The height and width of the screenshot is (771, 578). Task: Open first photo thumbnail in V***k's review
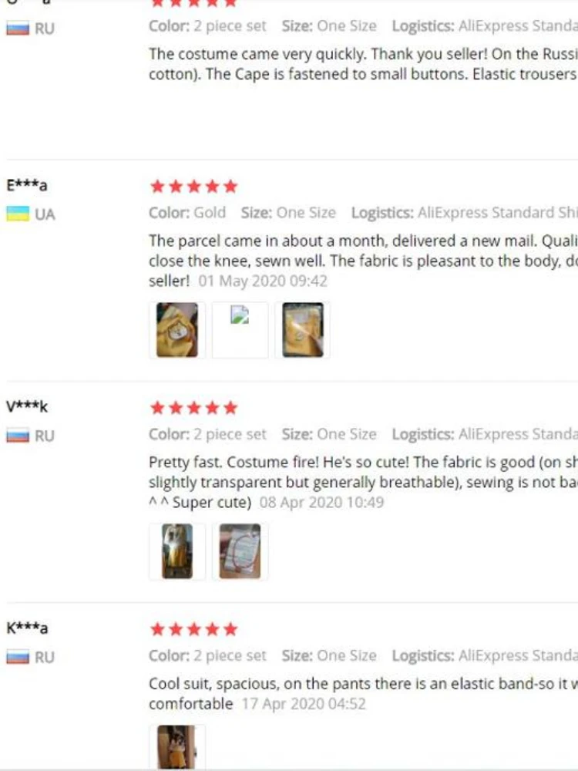click(x=177, y=551)
